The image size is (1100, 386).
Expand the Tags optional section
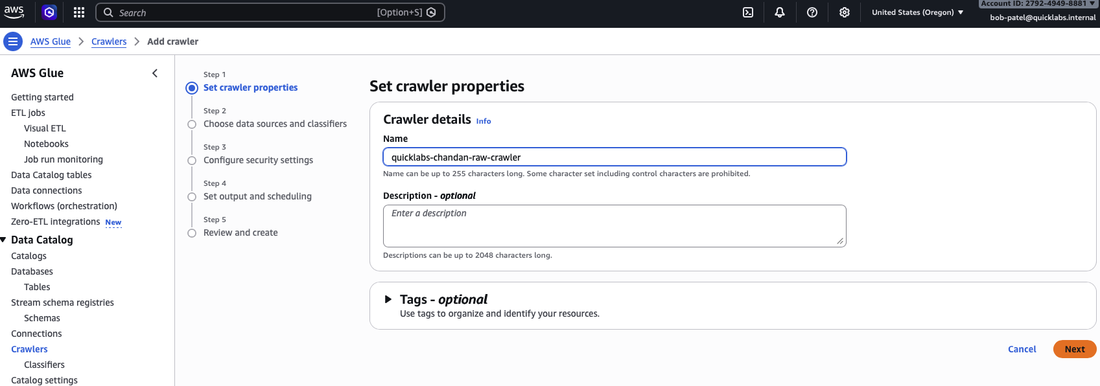[x=388, y=299]
